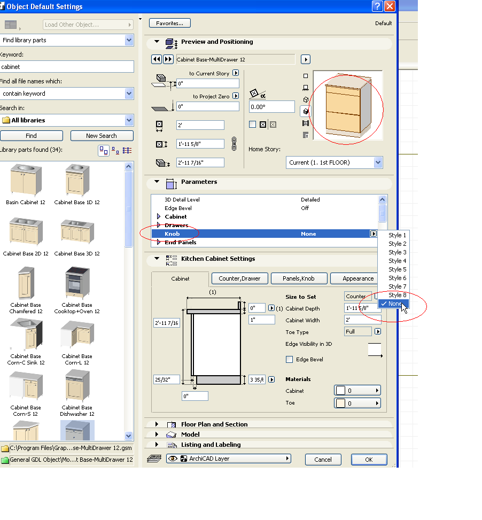This screenshot has width=482, height=520.
Task: Click the Find button
Action: pos(32,135)
